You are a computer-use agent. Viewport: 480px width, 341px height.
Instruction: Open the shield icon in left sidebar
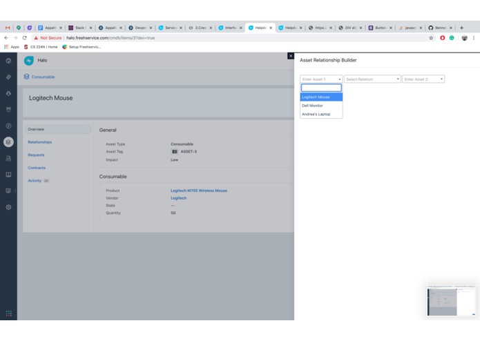pyautogui.click(x=8, y=110)
